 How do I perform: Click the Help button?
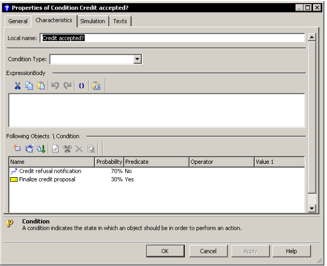[x=291, y=251]
